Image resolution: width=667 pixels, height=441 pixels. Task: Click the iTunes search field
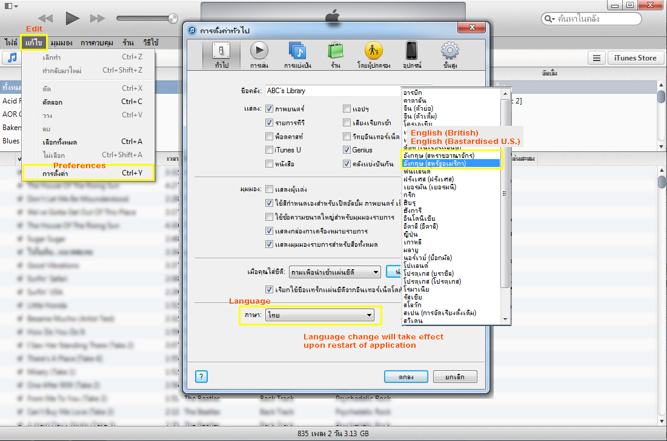tap(591, 19)
